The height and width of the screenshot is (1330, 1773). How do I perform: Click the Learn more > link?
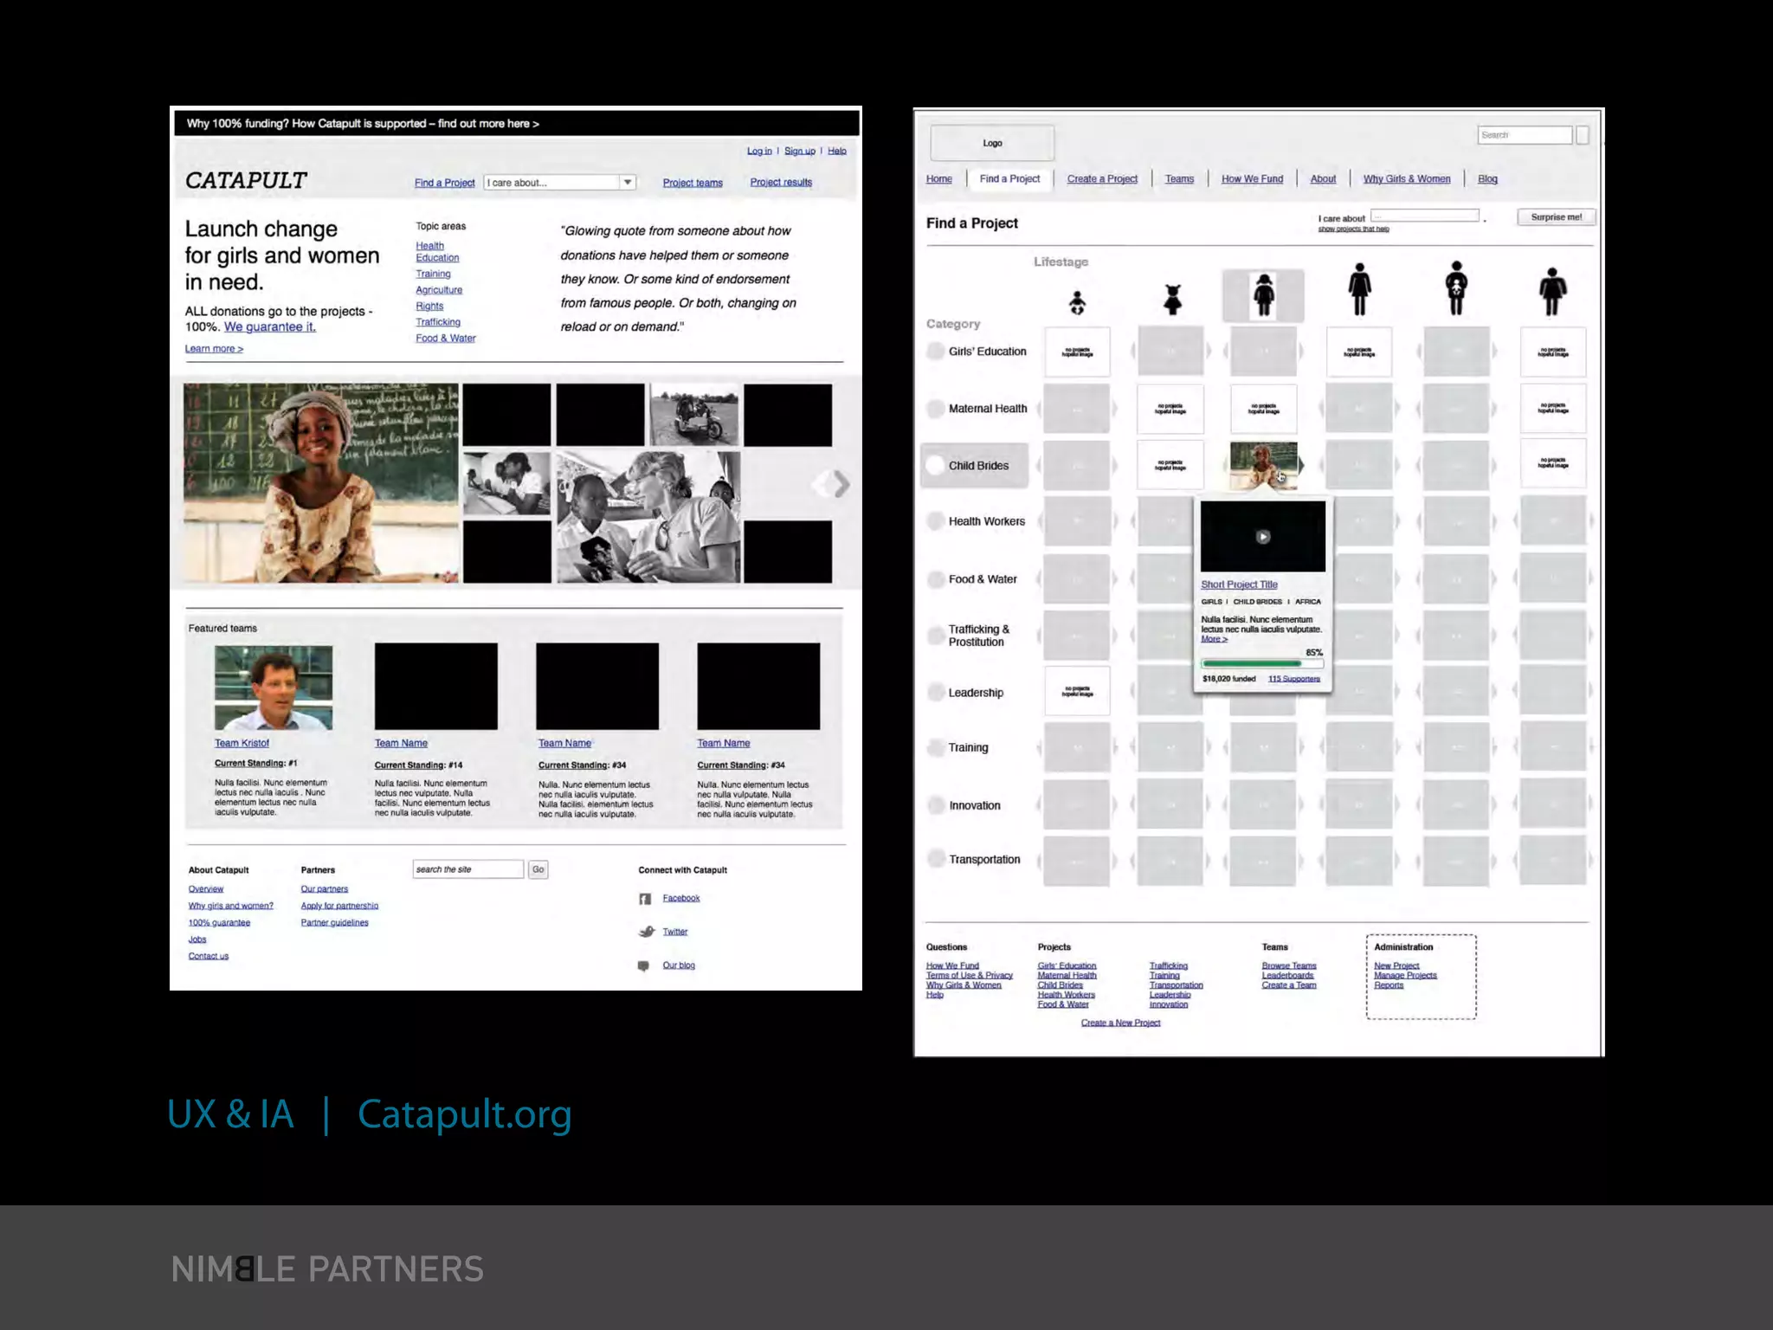click(214, 349)
